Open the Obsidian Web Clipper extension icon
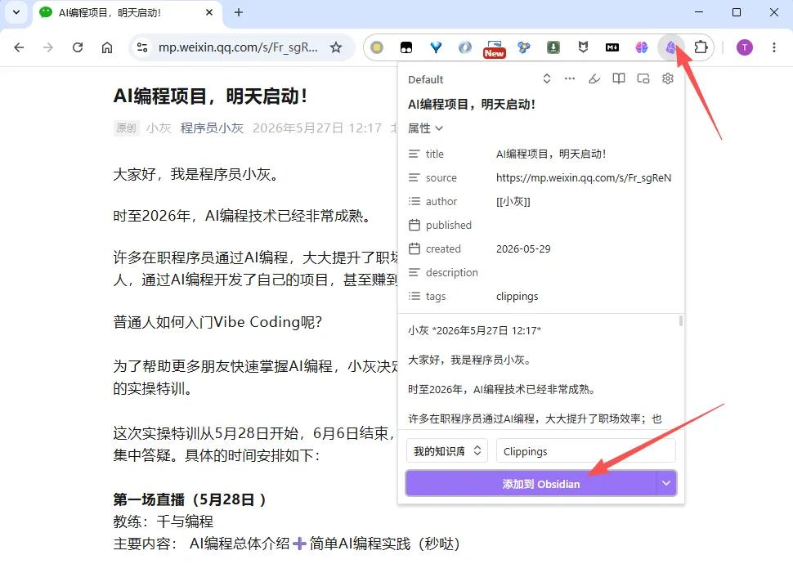Screen dimensions: 793x564 [670, 47]
